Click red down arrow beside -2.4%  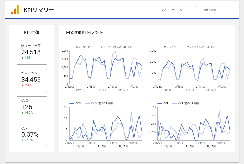tap(22, 85)
